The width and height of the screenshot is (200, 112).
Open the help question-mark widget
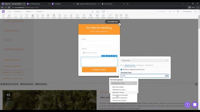pos(187,105)
